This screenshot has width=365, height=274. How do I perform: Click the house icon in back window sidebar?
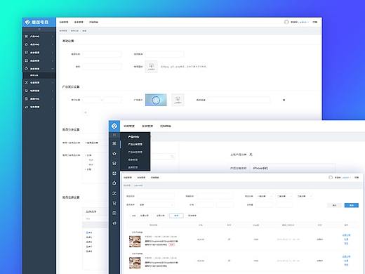pos(26,44)
